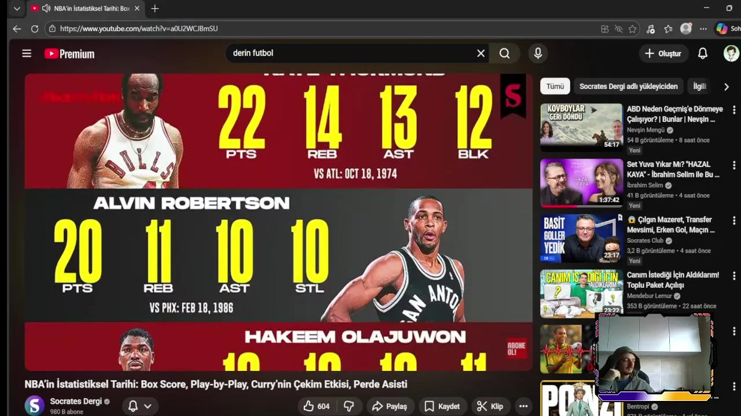Open options menu for Çılgın Mazeret video

click(x=734, y=221)
